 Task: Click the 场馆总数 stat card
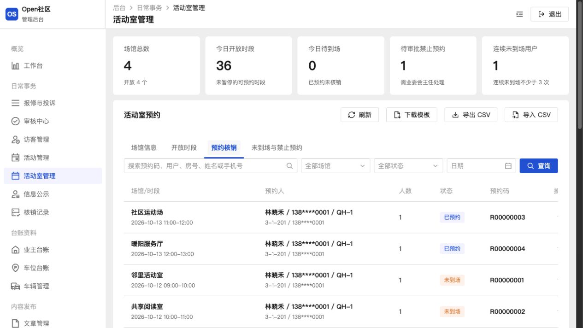pyautogui.click(x=156, y=65)
